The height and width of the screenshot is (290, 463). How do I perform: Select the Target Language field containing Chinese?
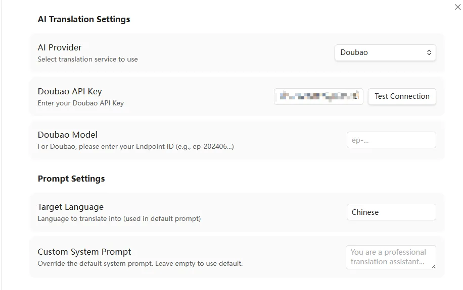tap(391, 212)
